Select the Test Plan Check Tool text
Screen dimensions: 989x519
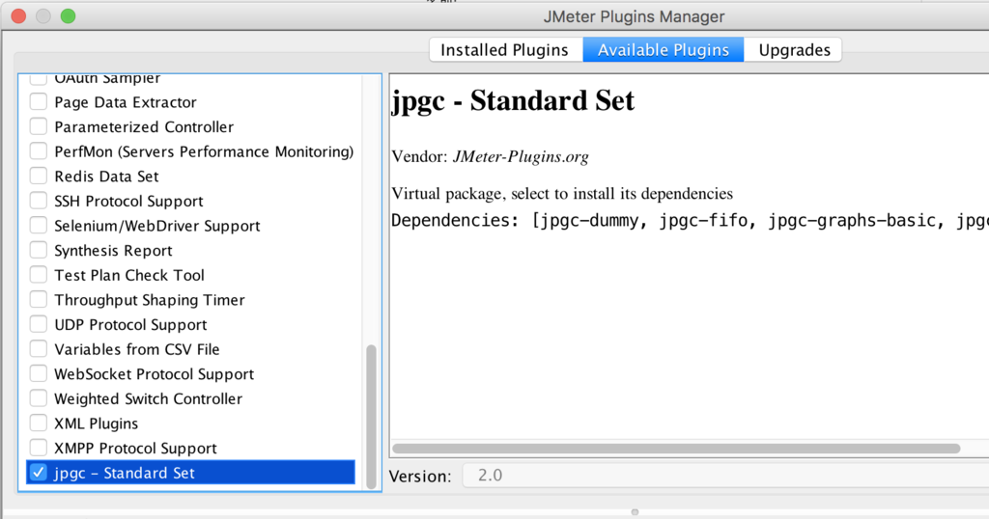[x=129, y=275]
